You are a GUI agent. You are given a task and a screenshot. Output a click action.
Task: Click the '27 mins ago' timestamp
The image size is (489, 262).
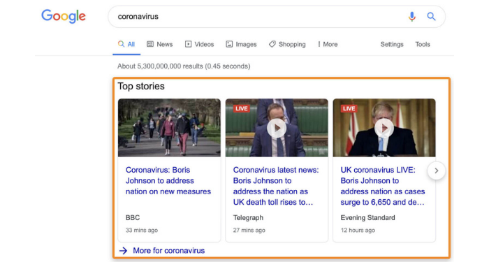(x=249, y=230)
